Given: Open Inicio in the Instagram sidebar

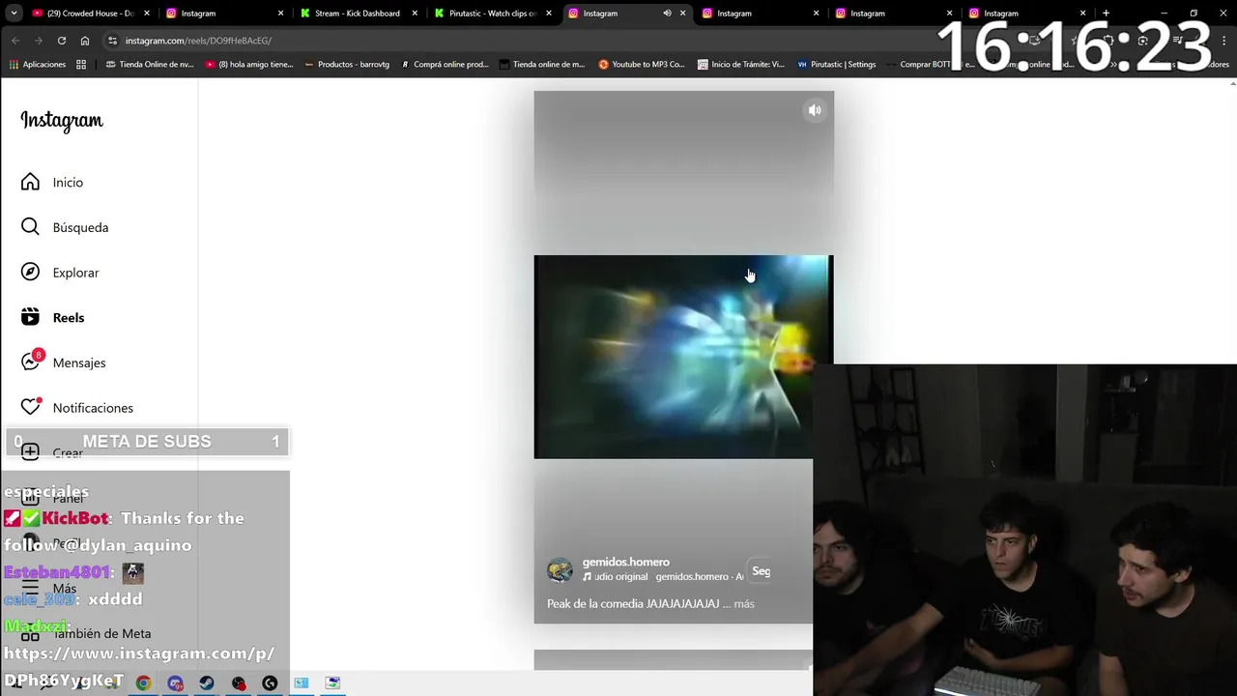Looking at the screenshot, I should pos(53,182).
